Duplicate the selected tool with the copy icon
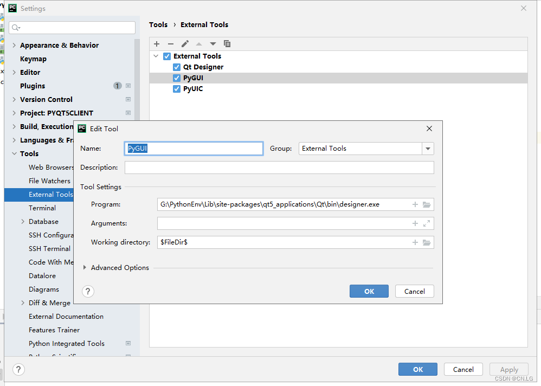The image size is (541, 386). tap(227, 44)
